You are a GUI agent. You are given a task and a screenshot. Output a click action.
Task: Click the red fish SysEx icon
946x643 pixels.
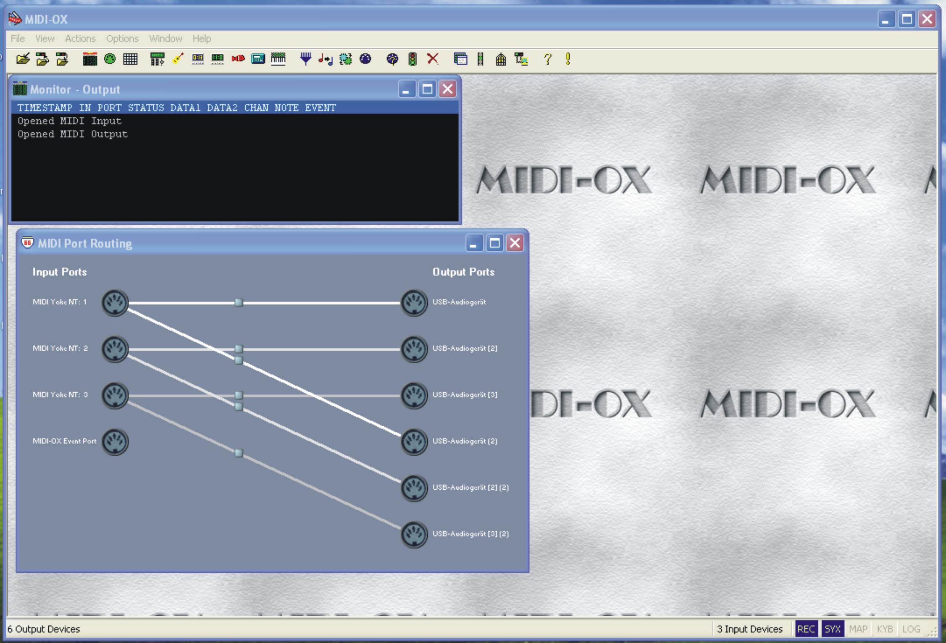coord(238,59)
